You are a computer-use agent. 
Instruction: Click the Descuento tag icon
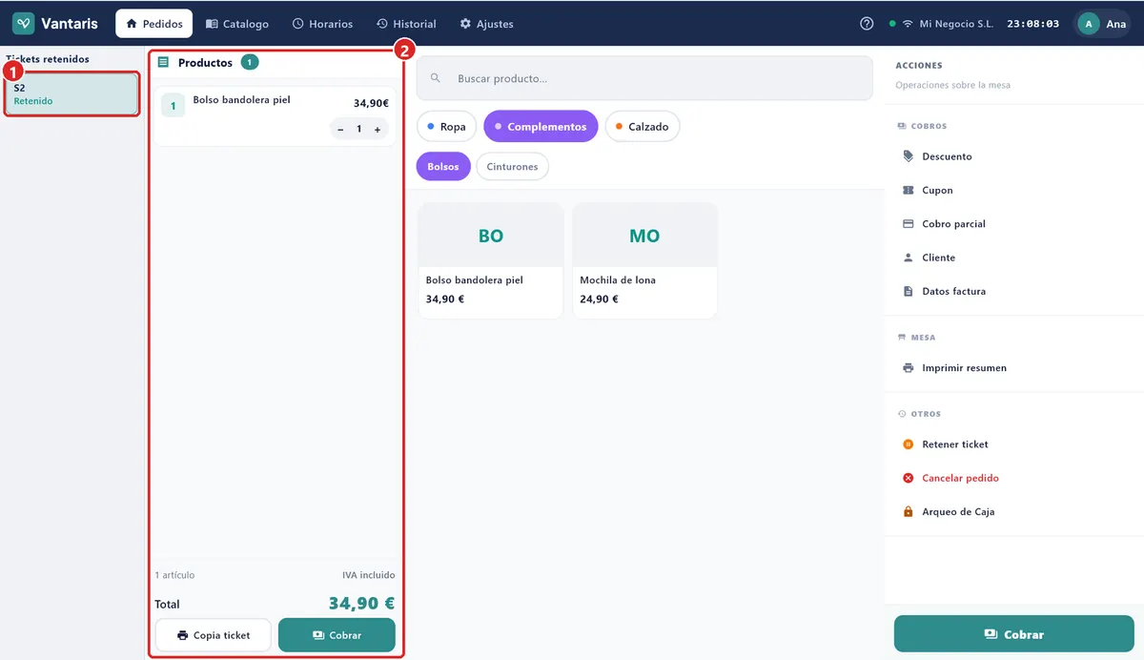(x=908, y=156)
